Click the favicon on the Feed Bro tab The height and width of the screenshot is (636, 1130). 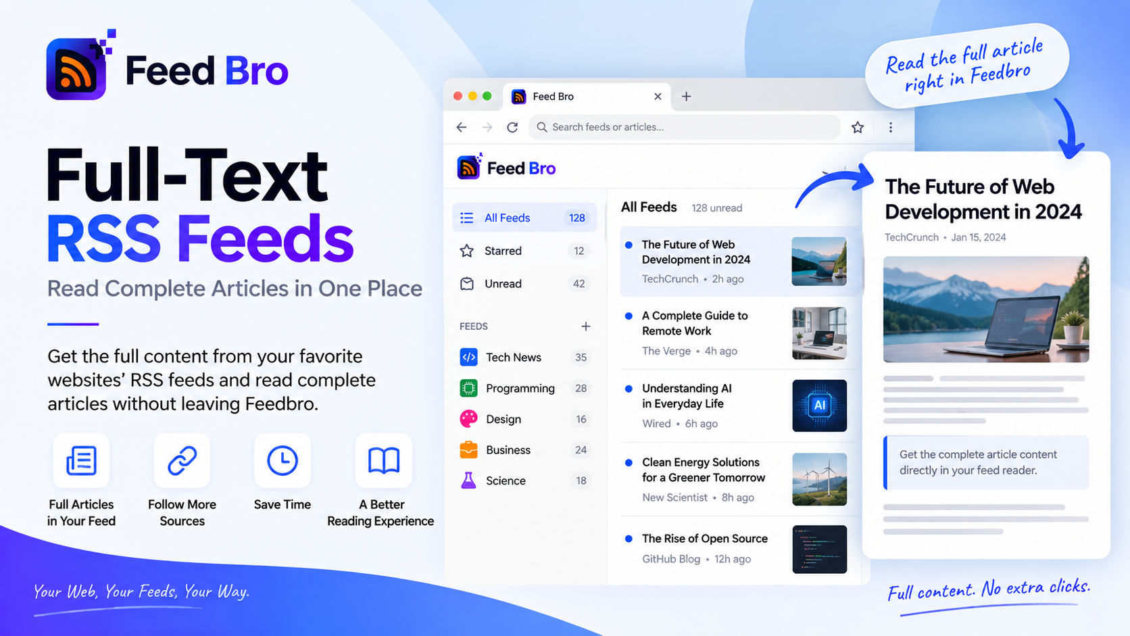point(519,97)
